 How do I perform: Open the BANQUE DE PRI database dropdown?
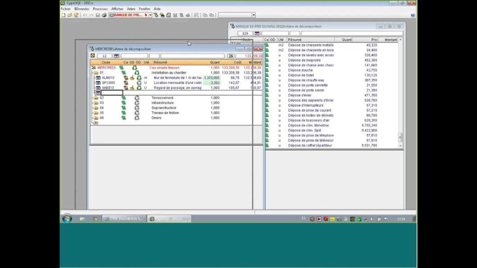(150, 15)
